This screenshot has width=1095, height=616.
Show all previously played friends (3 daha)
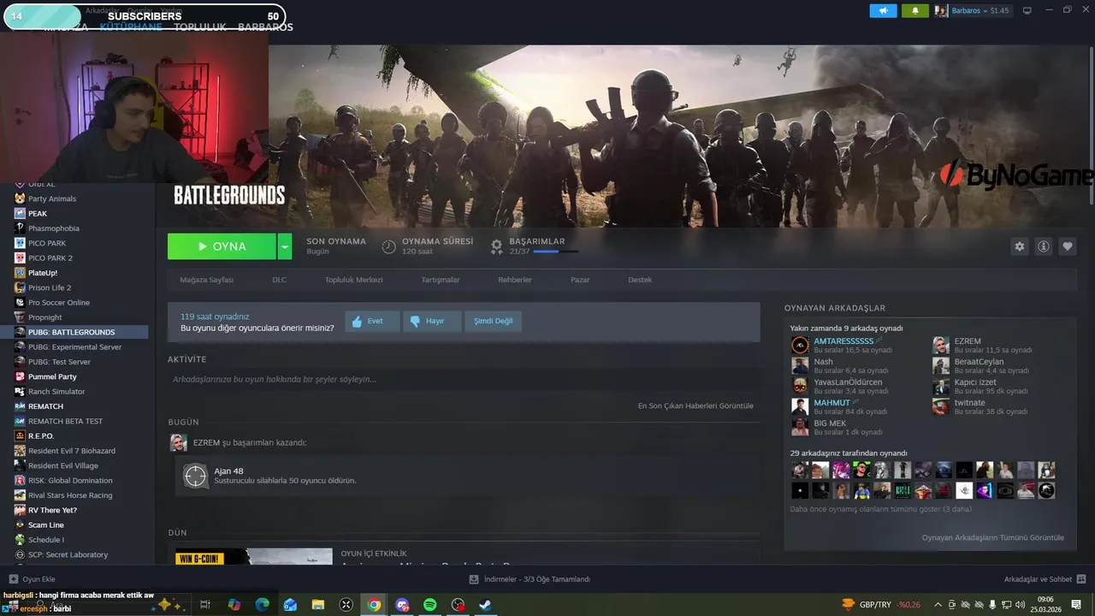coord(880,509)
